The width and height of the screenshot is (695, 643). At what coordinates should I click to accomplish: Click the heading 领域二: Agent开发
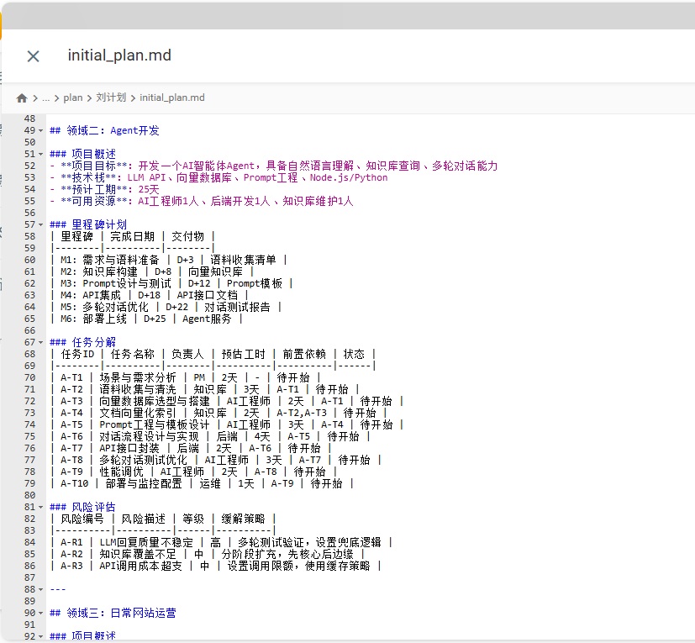[104, 130]
